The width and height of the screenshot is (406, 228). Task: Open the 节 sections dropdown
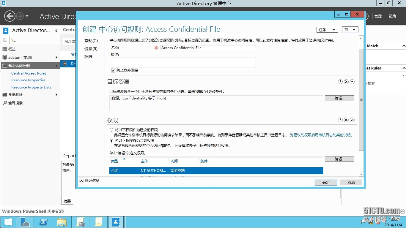pos(350,30)
